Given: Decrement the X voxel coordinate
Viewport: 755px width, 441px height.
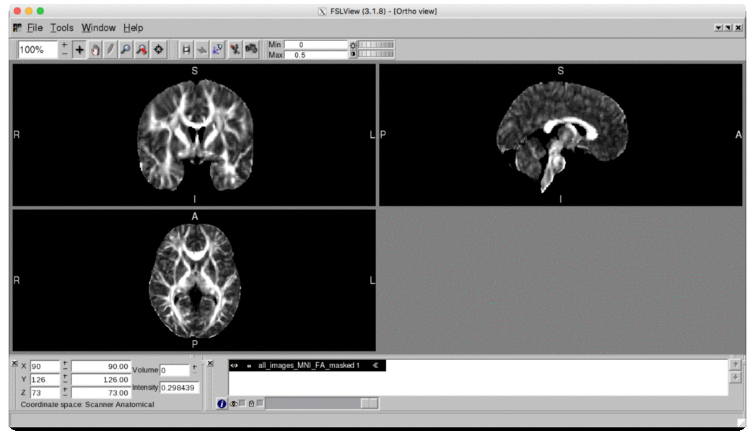Looking at the screenshot, I should point(65,370).
